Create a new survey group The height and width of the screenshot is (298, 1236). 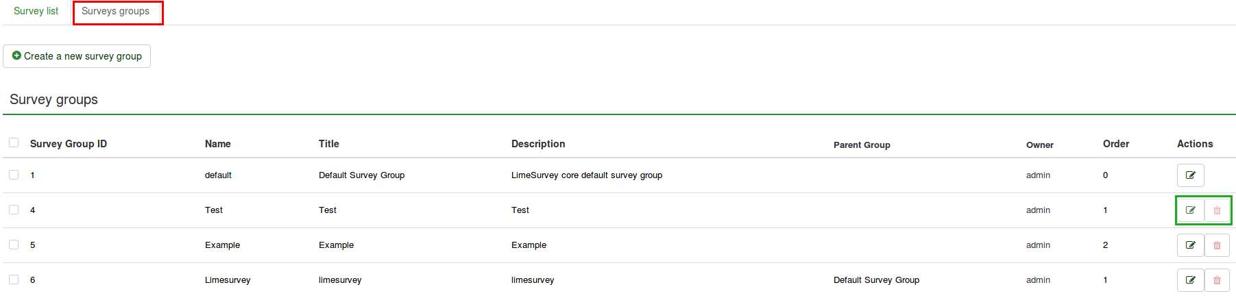point(77,56)
